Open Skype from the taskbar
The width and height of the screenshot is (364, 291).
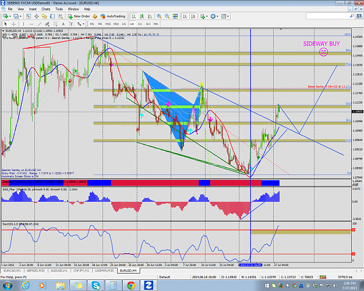point(96,285)
